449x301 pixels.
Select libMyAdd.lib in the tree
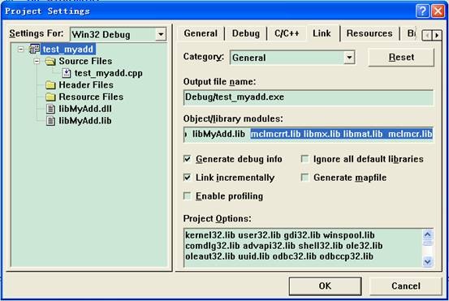pyautogui.click(x=85, y=121)
